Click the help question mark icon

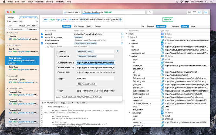point(117,51)
